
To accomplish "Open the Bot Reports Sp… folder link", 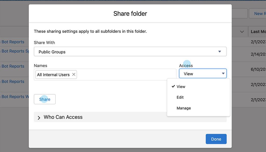I will click(16, 51).
